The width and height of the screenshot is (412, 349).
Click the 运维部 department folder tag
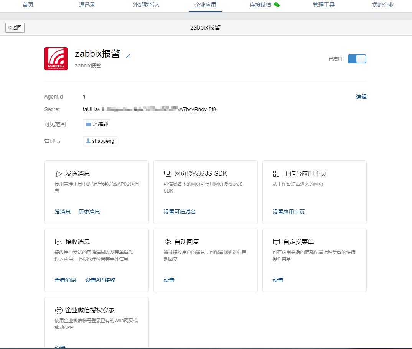[97, 124]
